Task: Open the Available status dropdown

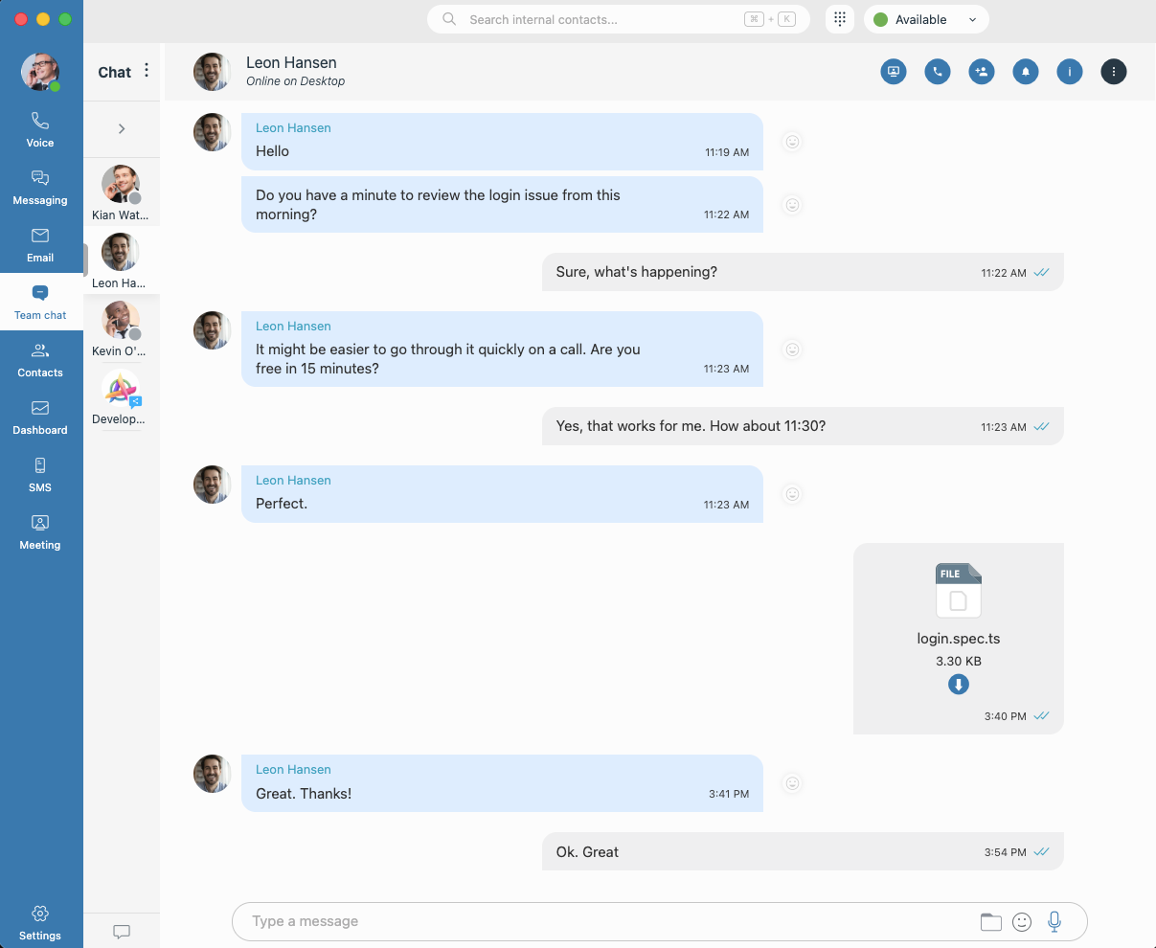Action: (x=925, y=19)
